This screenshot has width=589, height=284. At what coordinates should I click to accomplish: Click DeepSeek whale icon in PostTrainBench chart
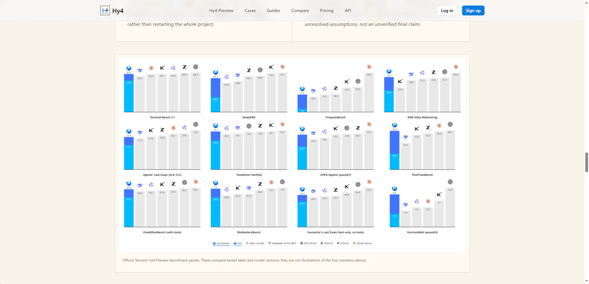click(x=406, y=137)
